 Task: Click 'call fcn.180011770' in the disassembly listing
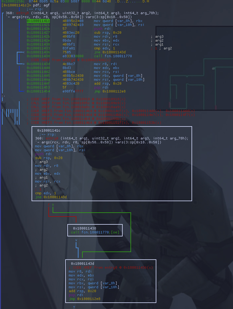tap(113, 56)
